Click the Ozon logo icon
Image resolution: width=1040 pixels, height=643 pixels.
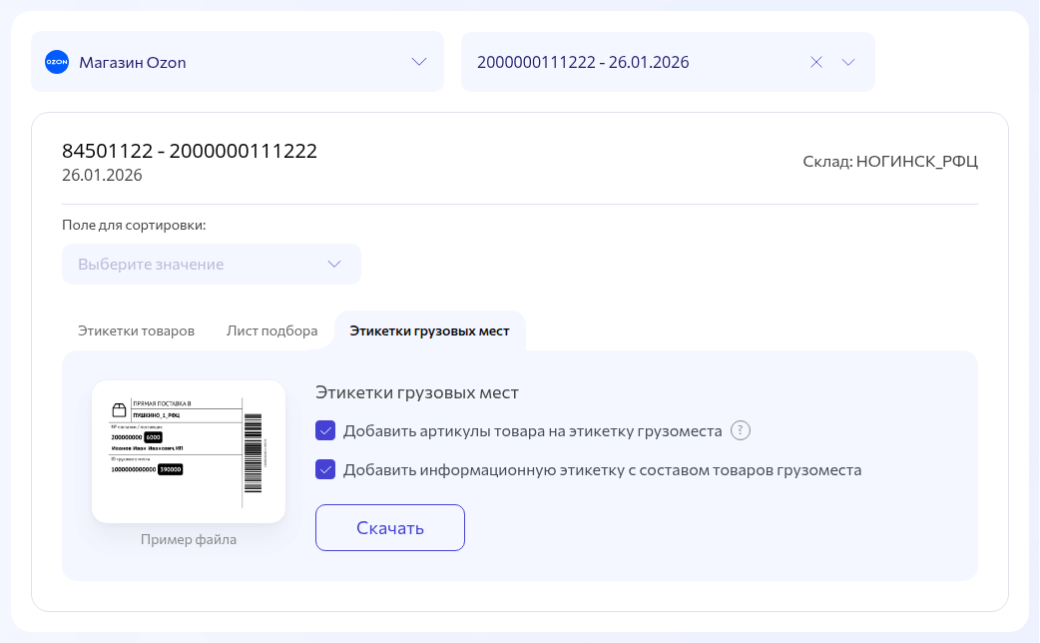57,62
